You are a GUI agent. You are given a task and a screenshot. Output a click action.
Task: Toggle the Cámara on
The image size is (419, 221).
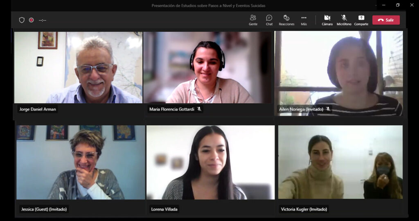point(327,20)
